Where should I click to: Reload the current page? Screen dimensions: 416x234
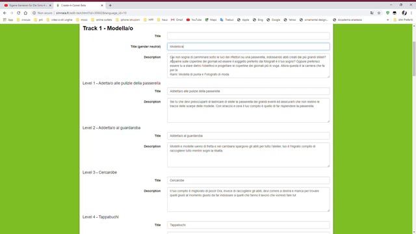point(19,13)
